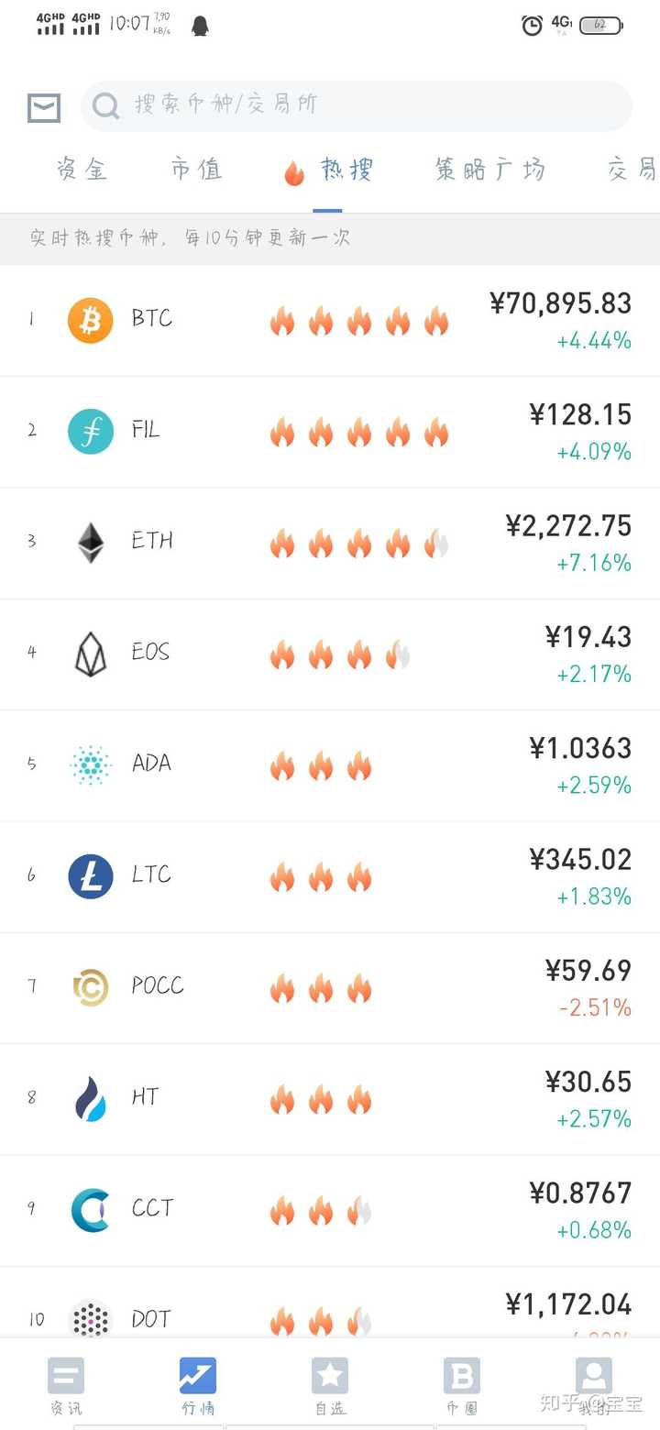Open BTC price ¥70,895.83
The image size is (660, 1430).
561,303
